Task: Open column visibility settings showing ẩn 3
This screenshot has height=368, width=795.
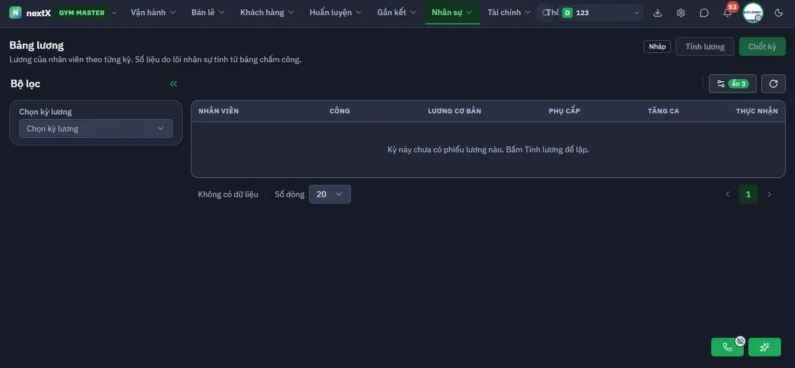Action: click(x=733, y=84)
